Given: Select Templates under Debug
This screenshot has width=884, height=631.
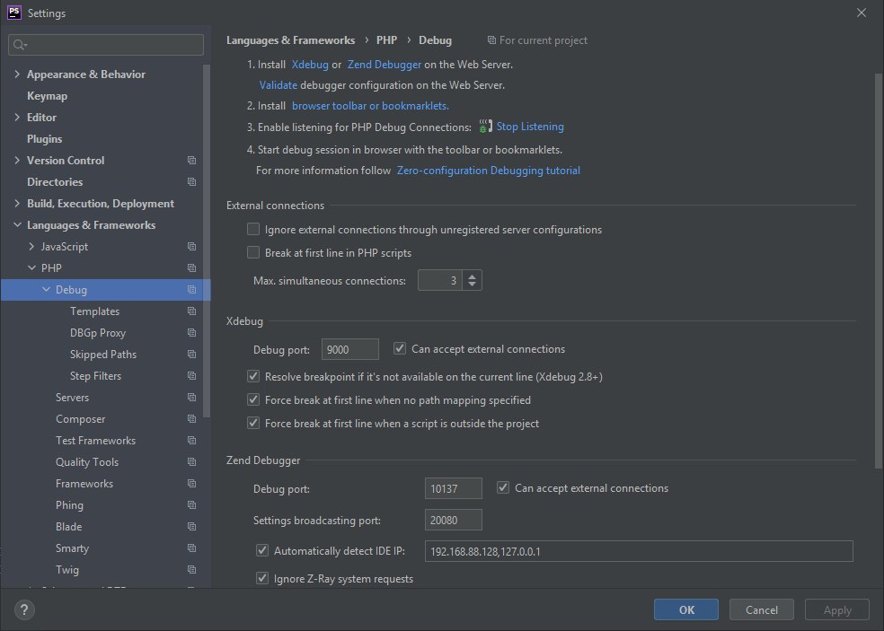Looking at the screenshot, I should (94, 311).
